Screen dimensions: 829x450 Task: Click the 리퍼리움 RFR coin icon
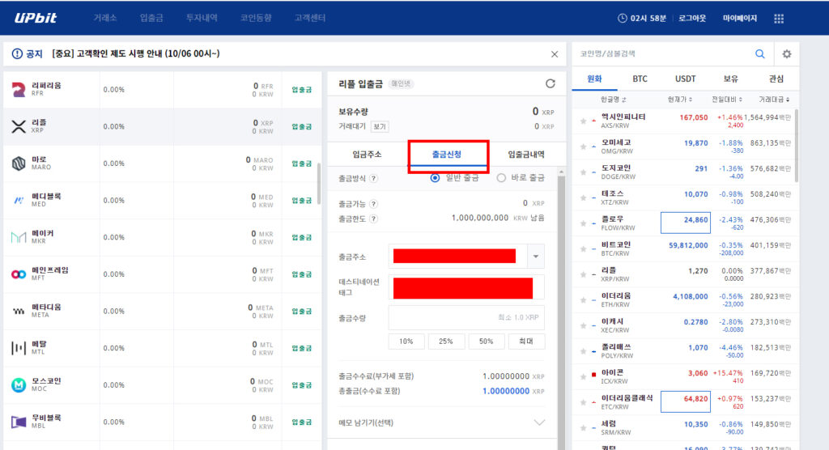[19, 89]
